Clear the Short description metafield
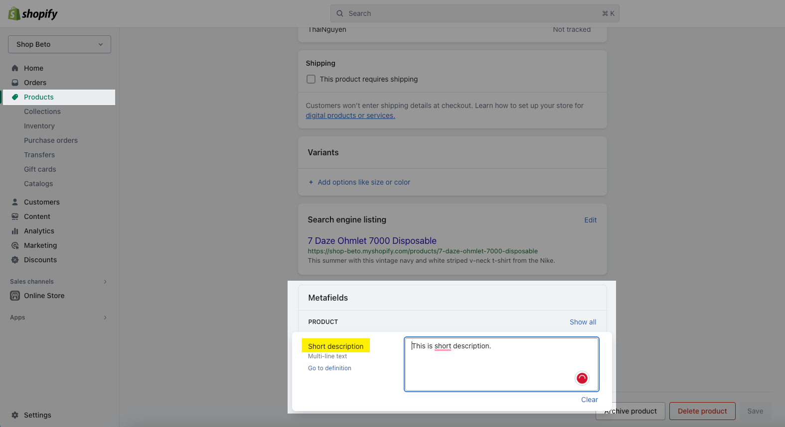This screenshot has width=785, height=427. pos(590,400)
